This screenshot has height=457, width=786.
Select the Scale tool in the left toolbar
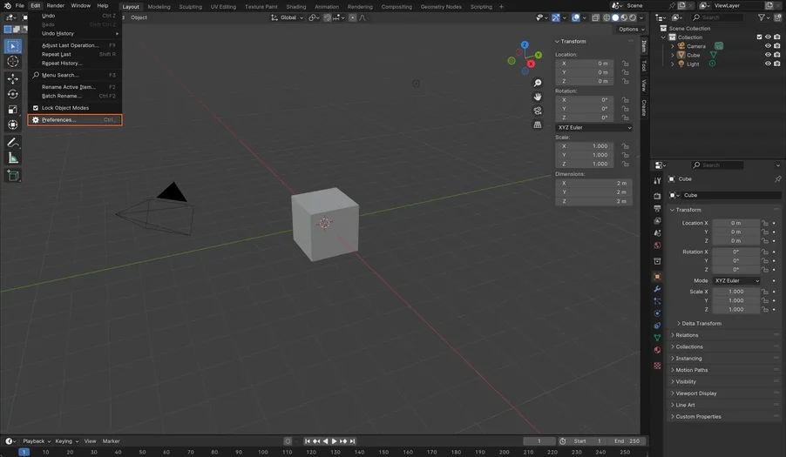(x=13, y=110)
